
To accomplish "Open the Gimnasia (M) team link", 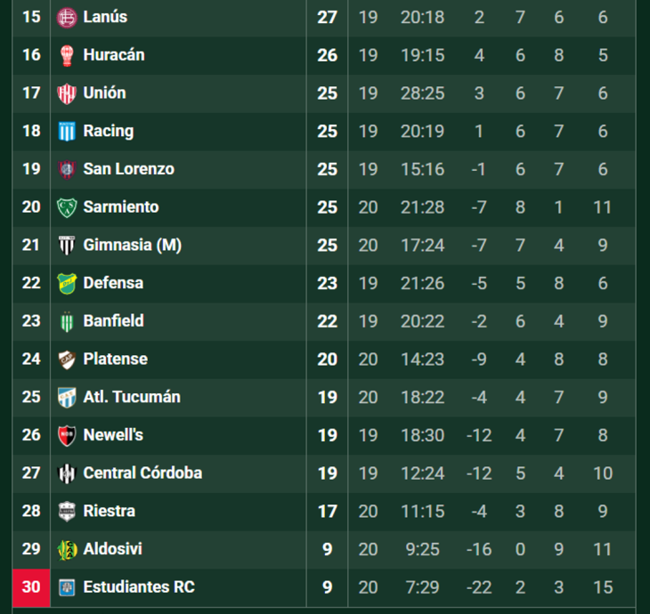I will 133,246.
